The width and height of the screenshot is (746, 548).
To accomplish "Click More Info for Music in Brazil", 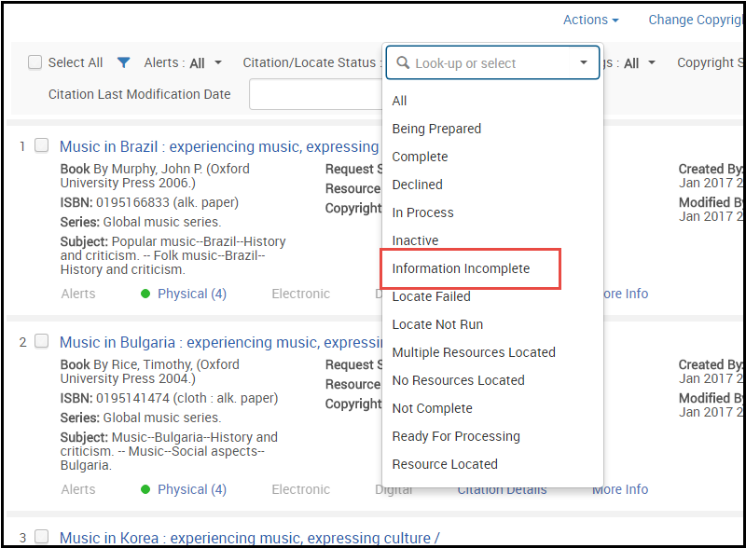I will [626, 294].
